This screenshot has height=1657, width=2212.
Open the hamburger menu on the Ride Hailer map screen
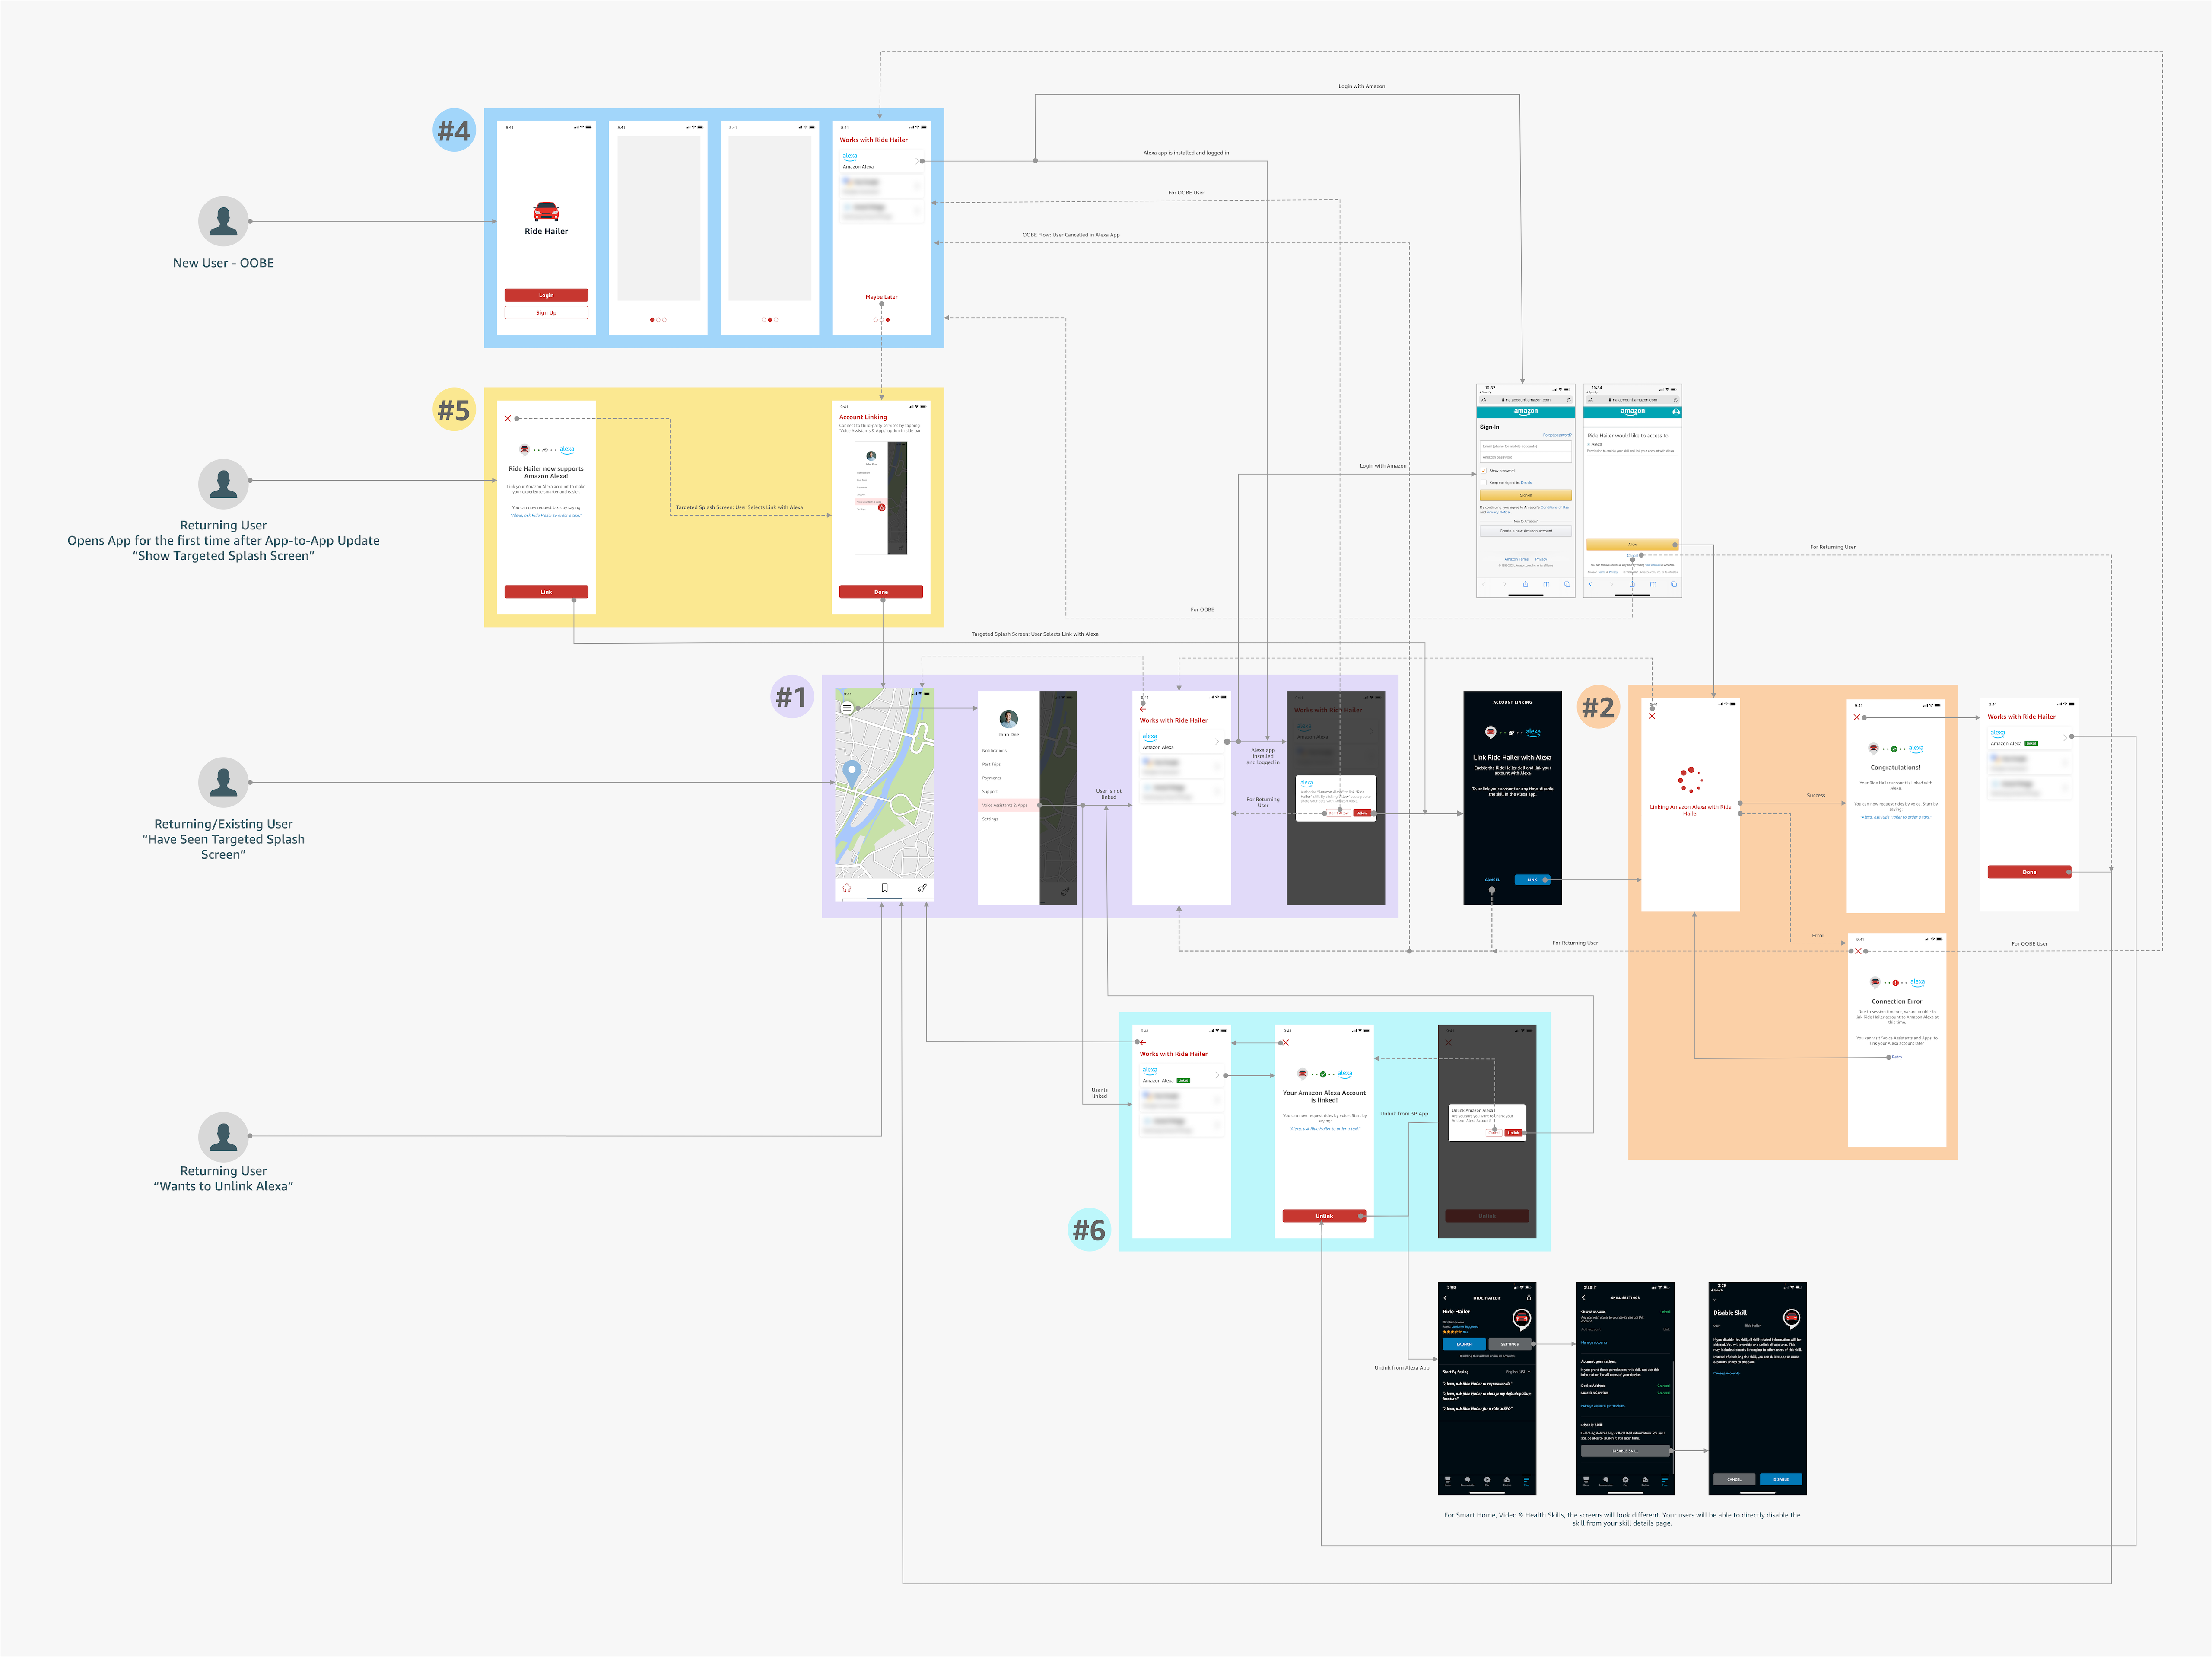[x=847, y=708]
